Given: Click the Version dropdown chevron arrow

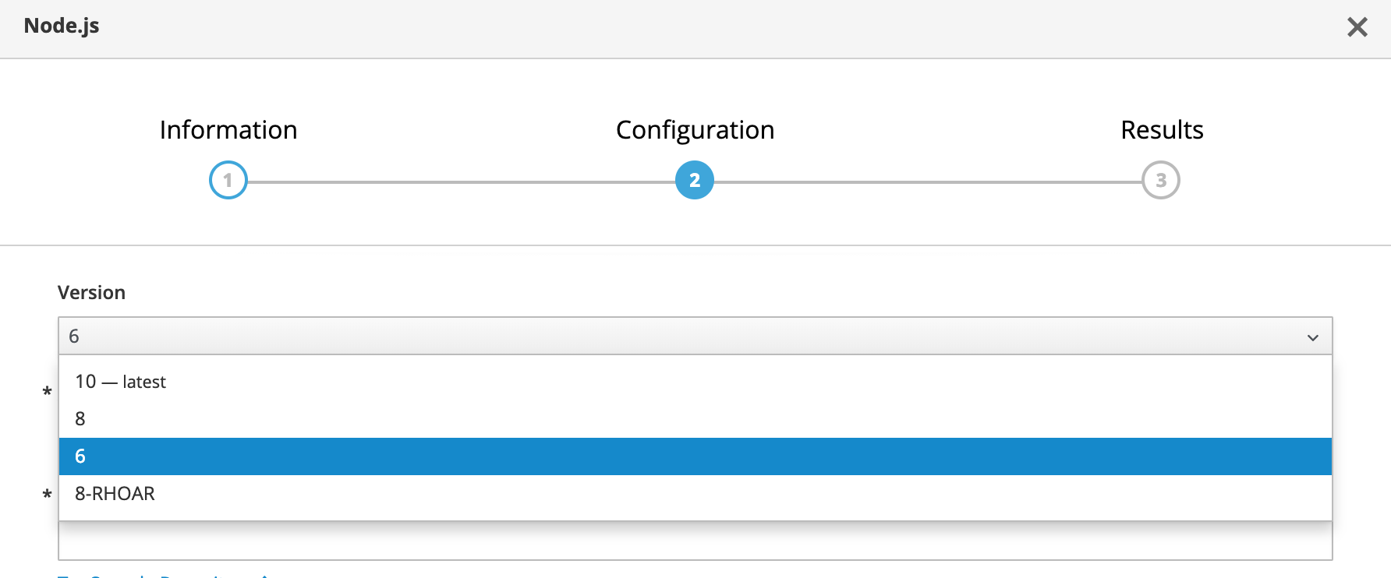Looking at the screenshot, I should 1313,337.
